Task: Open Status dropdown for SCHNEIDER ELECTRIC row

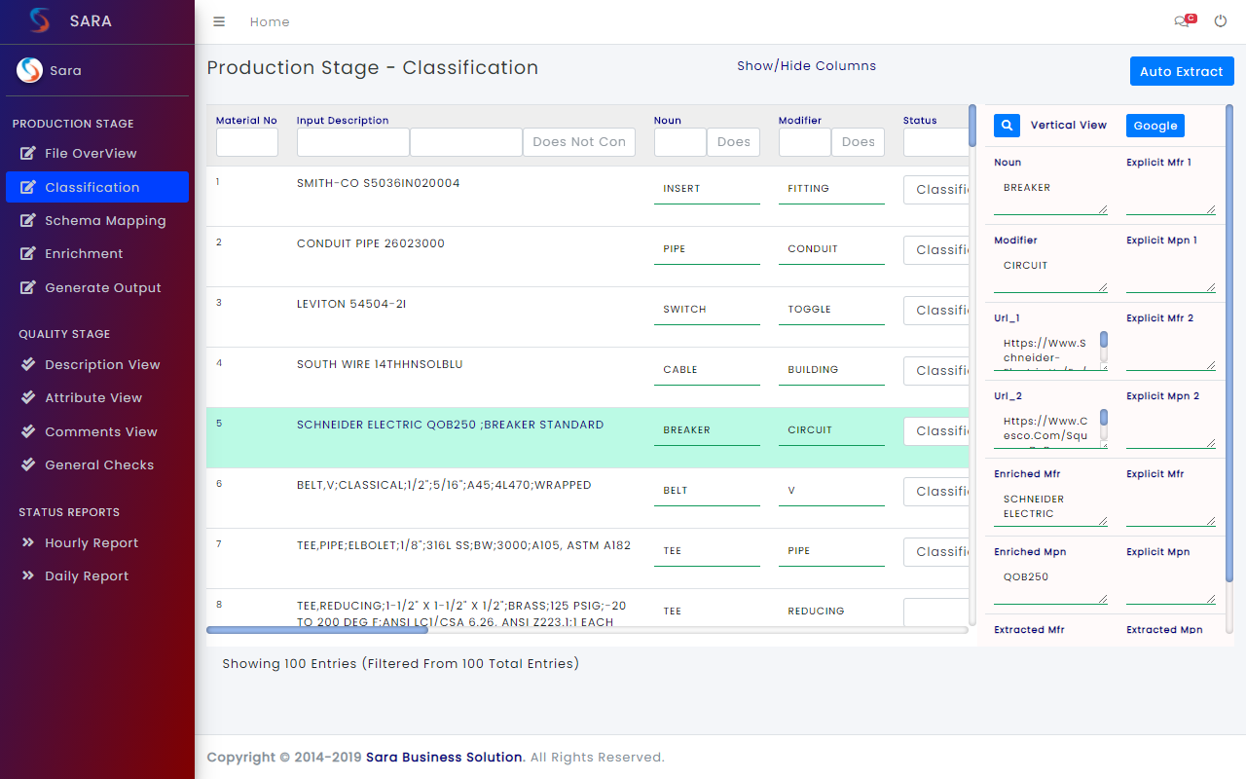Action: click(x=936, y=431)
